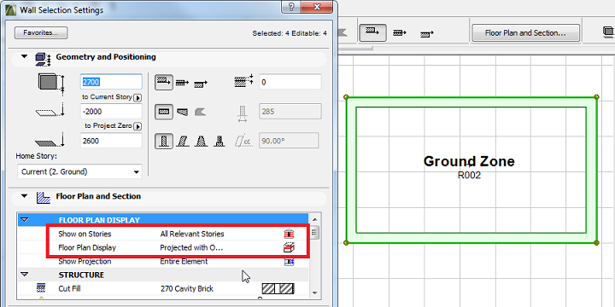Open the 'to Current Story' arrow menu
Screen dimensions: 615x307
tap(138, 97)
